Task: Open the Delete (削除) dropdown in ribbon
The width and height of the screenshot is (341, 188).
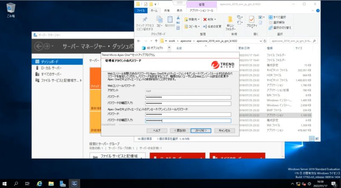Action: click(x=210, y=19)
